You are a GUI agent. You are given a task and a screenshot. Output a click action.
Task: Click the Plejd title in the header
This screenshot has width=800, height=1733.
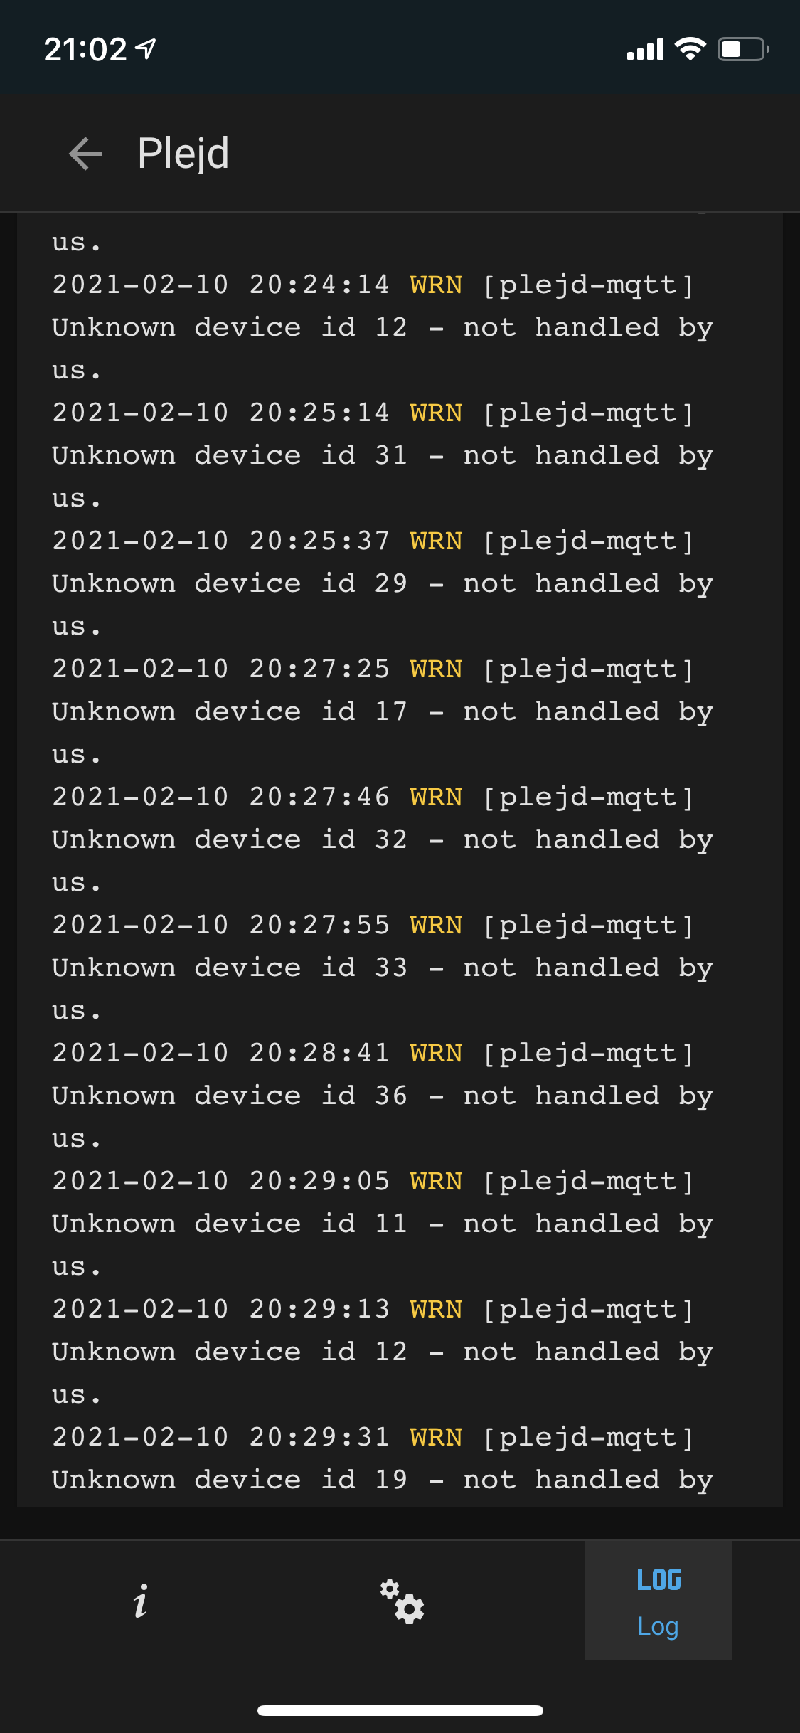click(183, 153)
